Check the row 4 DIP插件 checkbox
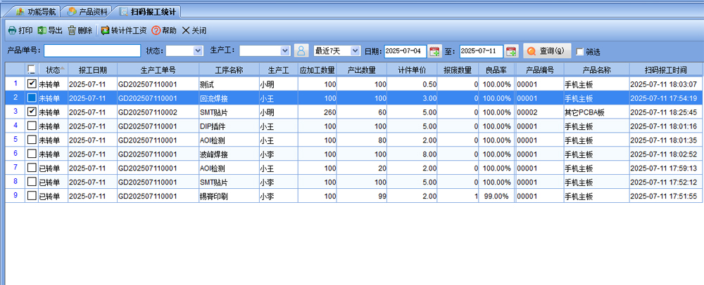The height and width of the screenshot is (285, 704). click(x=32, y=126)
